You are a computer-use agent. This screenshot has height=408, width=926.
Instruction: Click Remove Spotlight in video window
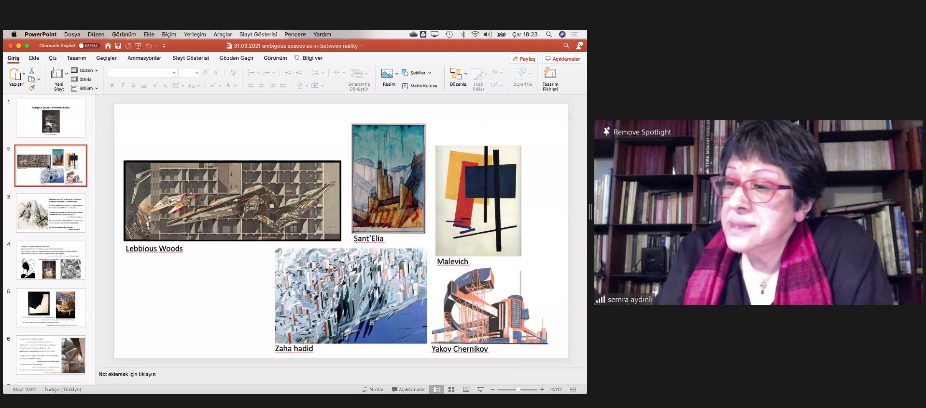(637, 132)
